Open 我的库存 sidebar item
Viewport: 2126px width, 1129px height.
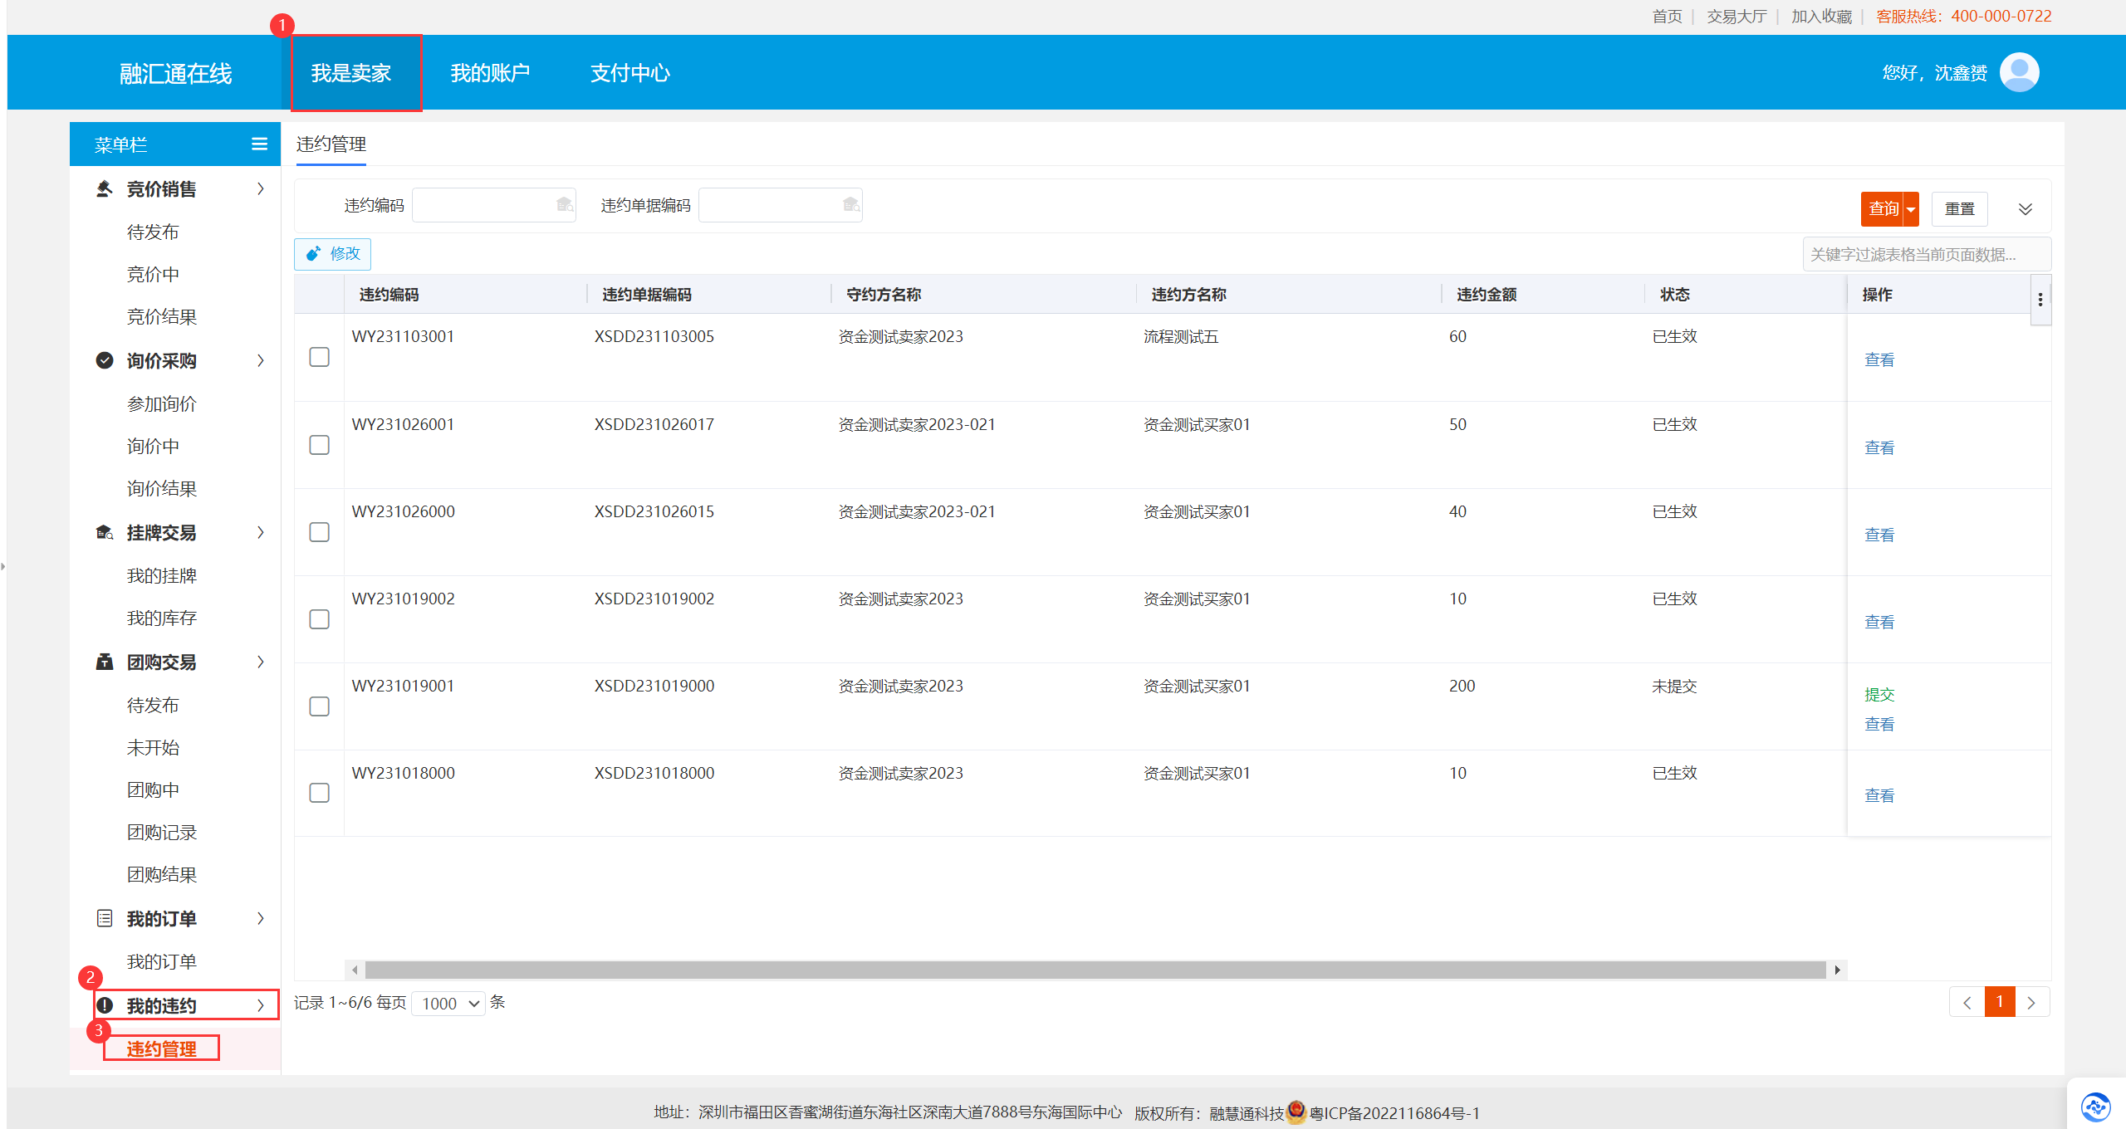pyautogui.click(x=162, y=618)
